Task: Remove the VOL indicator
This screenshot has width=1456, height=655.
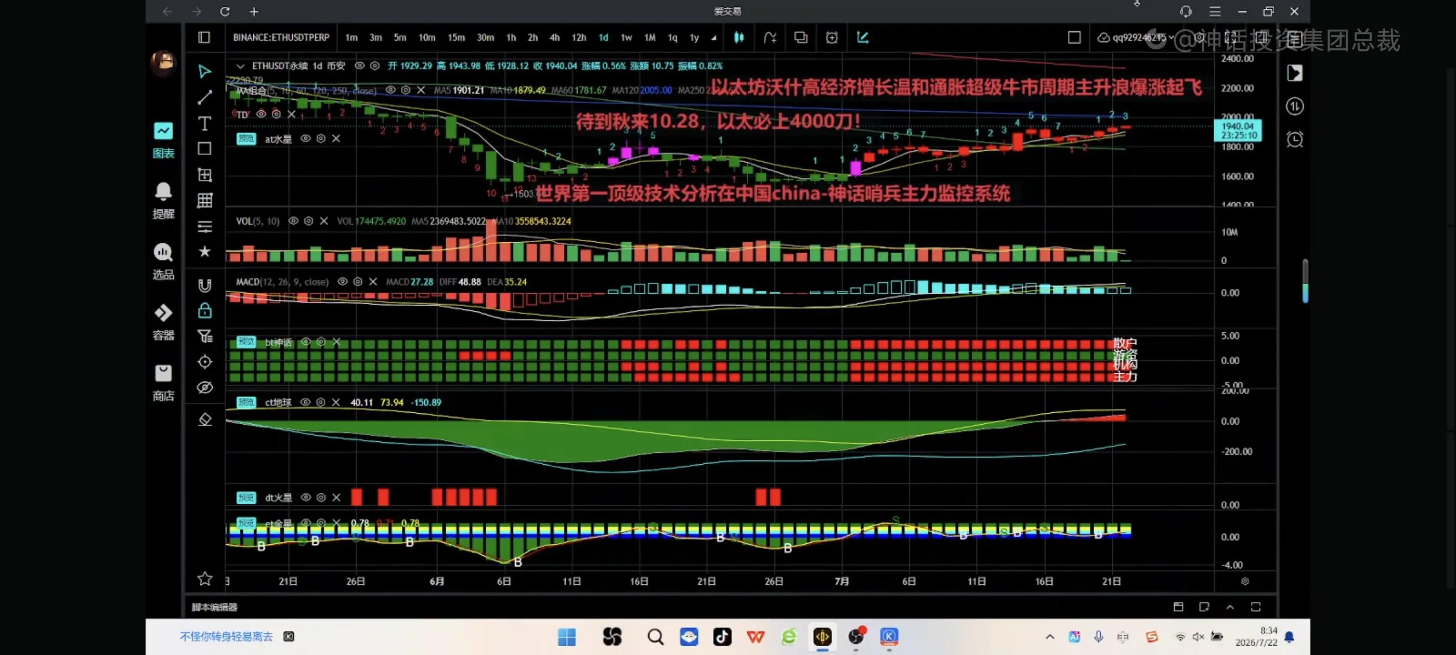Action: (324, 221)
